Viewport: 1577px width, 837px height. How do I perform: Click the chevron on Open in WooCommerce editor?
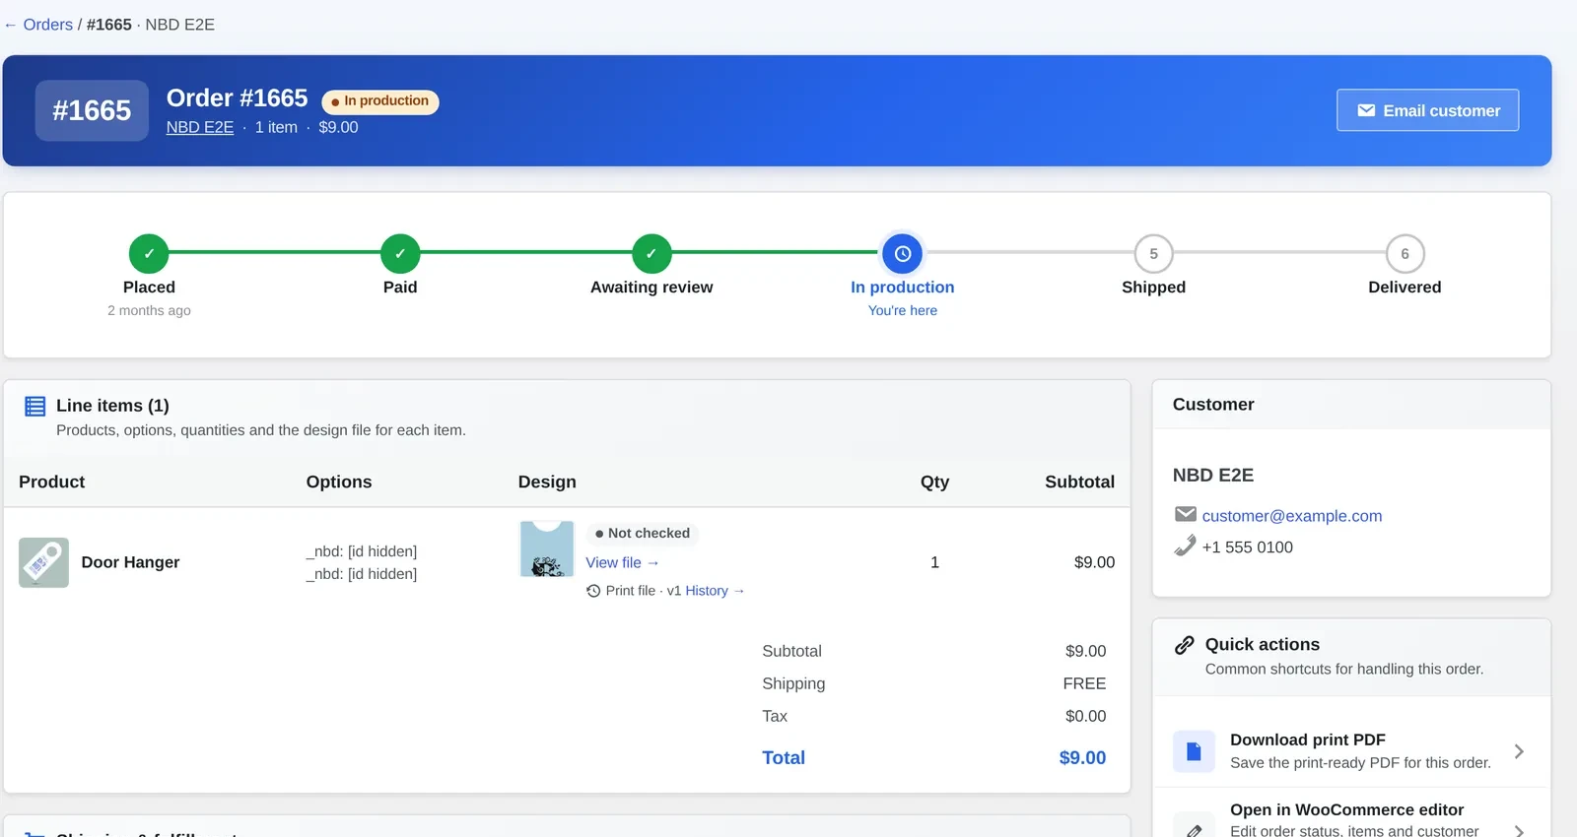(1519, 830)
